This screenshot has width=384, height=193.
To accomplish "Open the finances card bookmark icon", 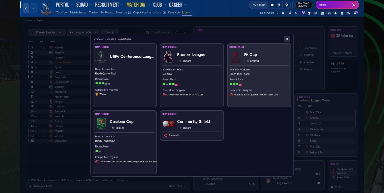I will [x=329, y=13].
